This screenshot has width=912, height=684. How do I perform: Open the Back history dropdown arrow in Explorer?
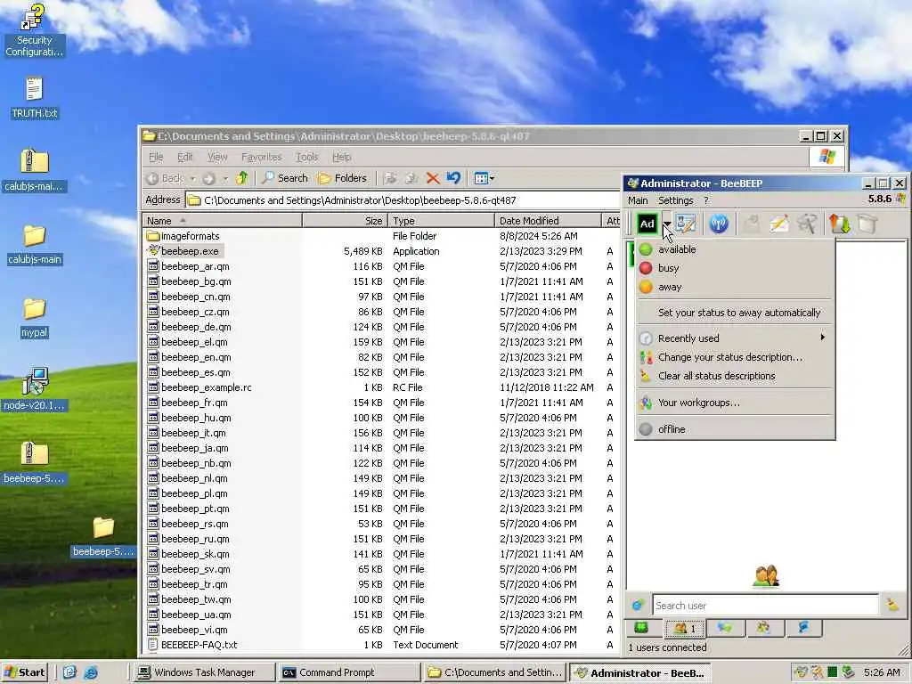pos(192,178)
